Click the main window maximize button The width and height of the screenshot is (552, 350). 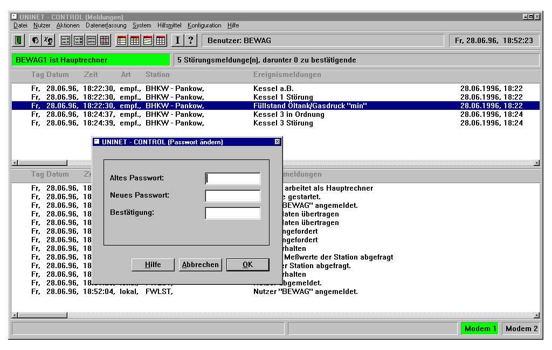tap(531, 17)
